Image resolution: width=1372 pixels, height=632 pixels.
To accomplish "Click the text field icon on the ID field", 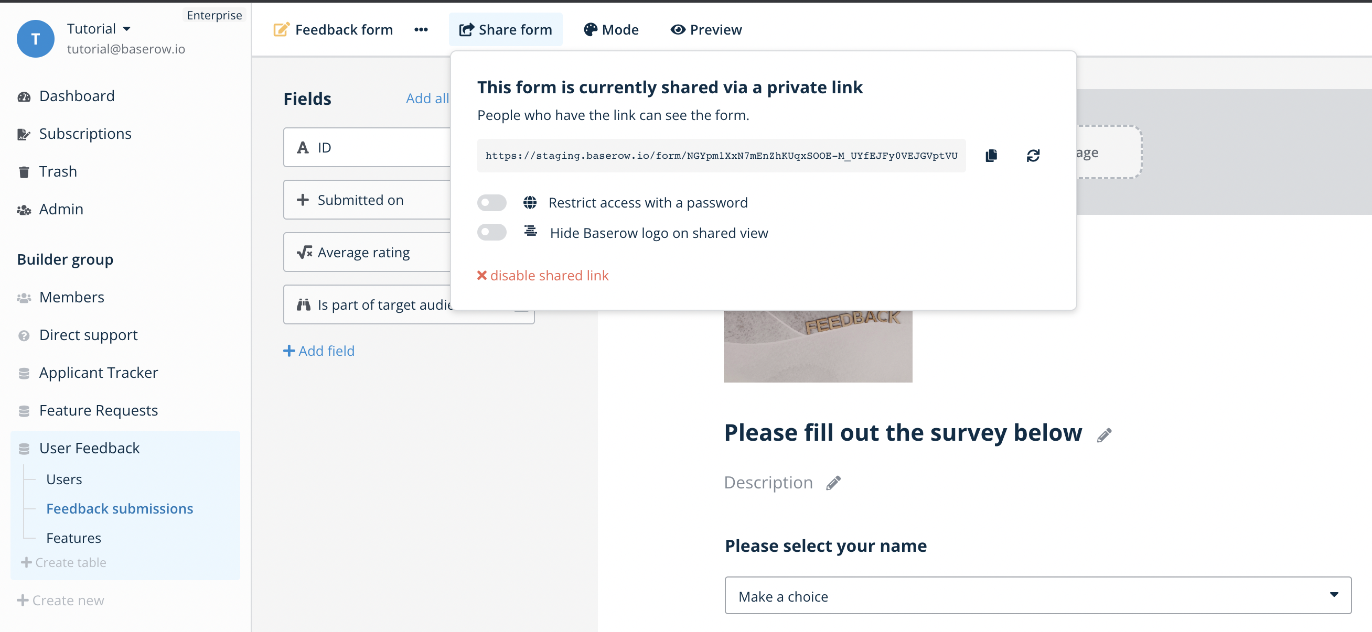I will coord(303,147).
